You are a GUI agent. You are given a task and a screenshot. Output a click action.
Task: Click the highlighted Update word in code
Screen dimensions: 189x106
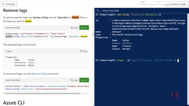pos(9,37)
